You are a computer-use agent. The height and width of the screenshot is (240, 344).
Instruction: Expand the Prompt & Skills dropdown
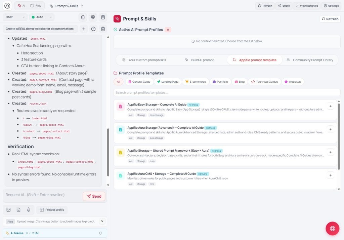(x=66, y=6)
